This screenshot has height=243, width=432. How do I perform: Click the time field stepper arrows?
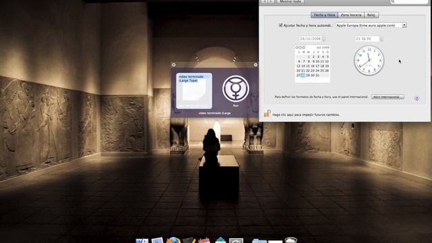pyautogui.click(x=381, y=39)
